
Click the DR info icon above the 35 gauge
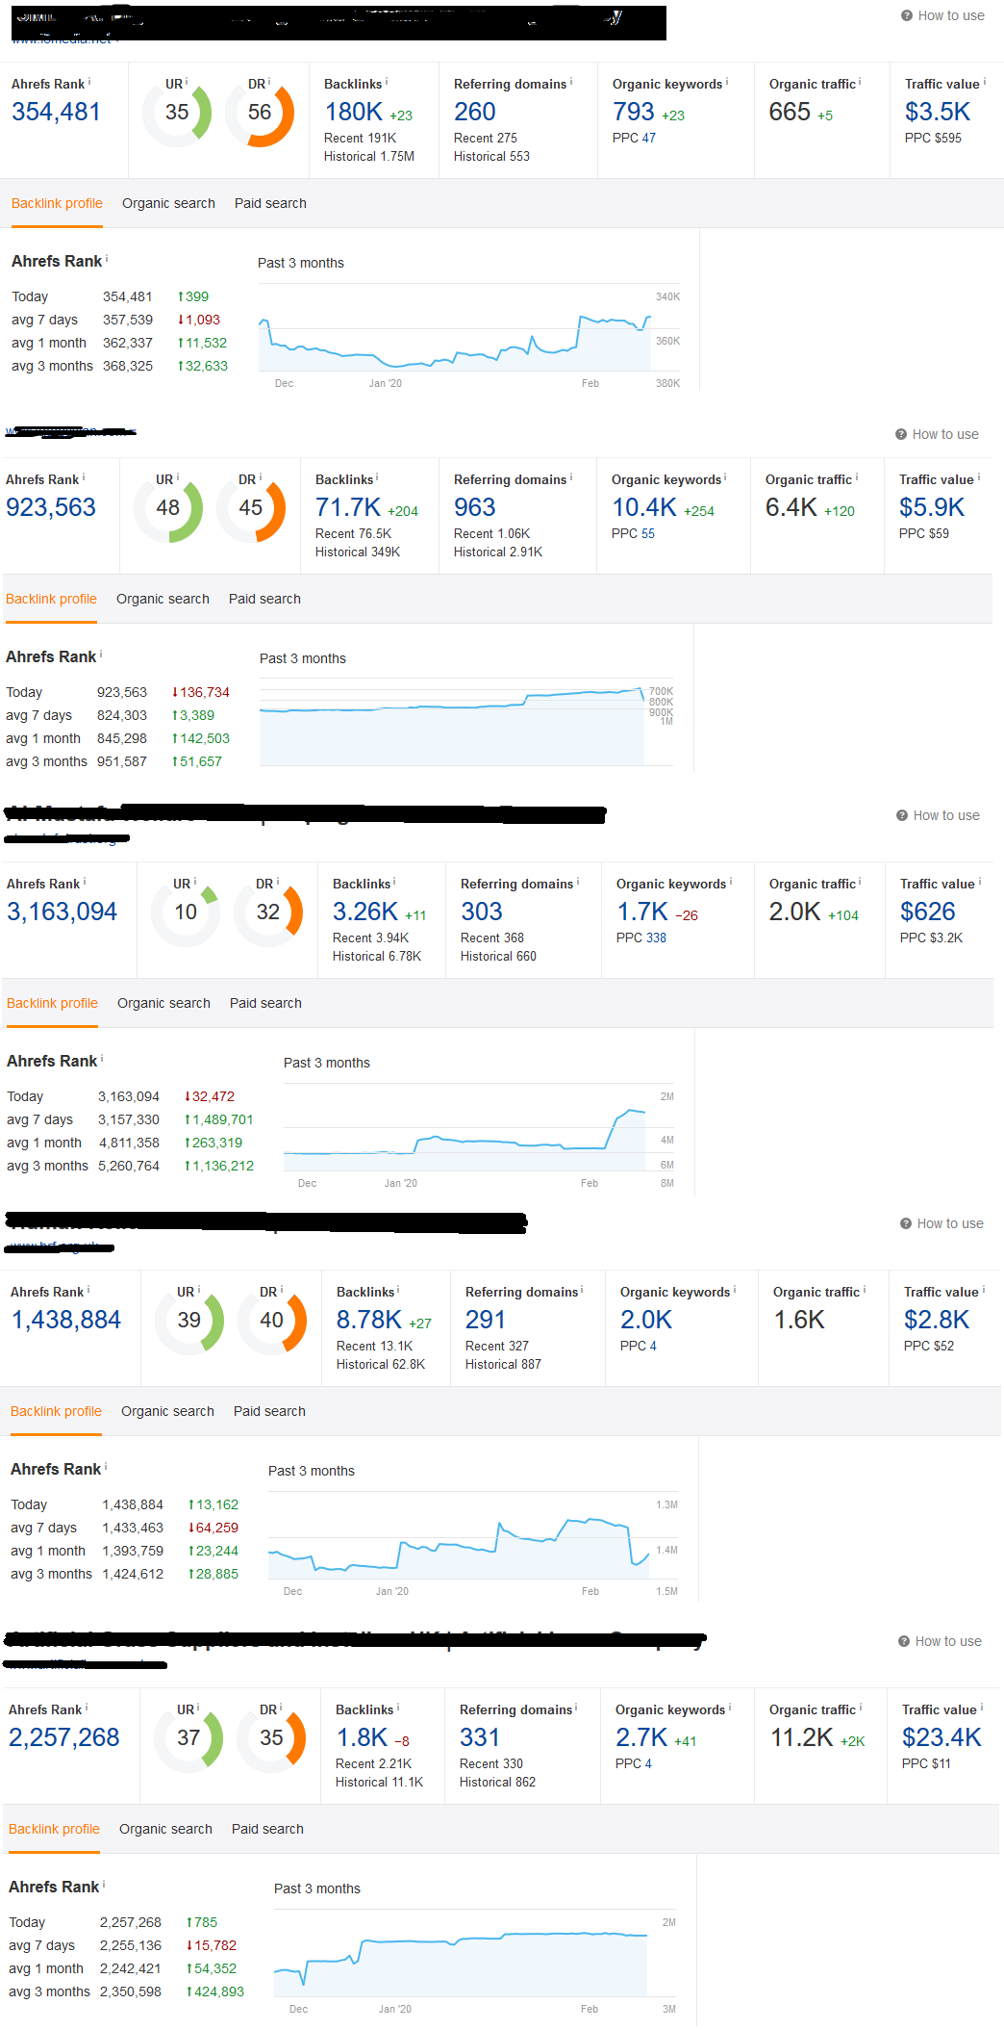click(x=281, y=1708)
